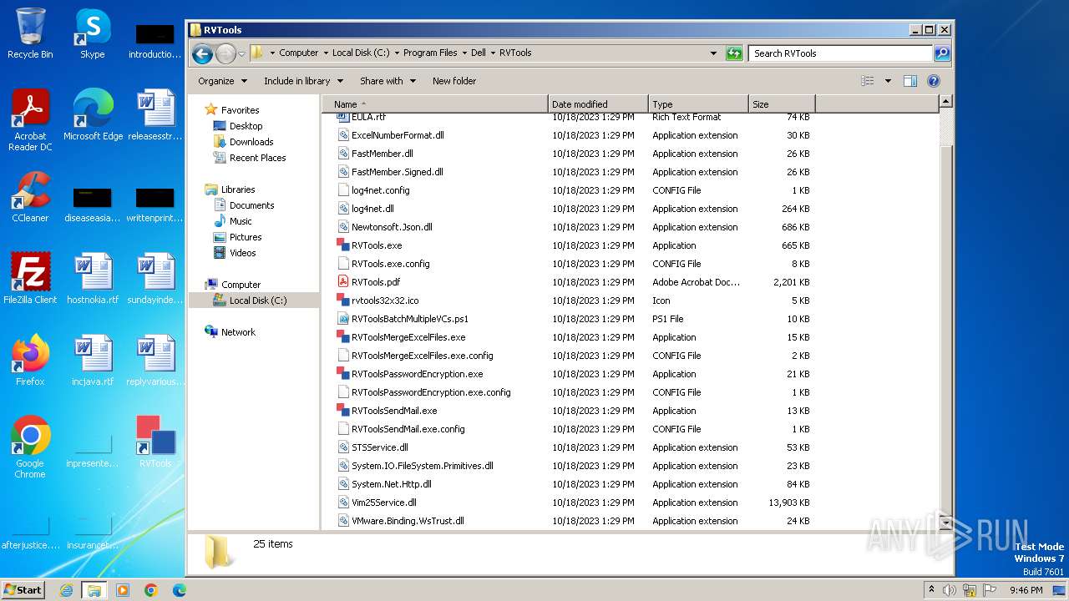The image size is (1069, 601).
Task: Open recent pages dropdown beside forward button
Action: click(x=241, y=54)
